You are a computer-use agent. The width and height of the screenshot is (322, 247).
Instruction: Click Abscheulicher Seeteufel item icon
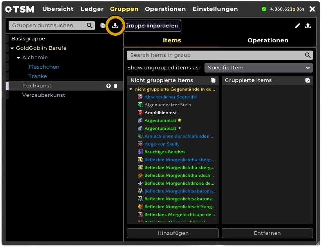tap(140, 97)
